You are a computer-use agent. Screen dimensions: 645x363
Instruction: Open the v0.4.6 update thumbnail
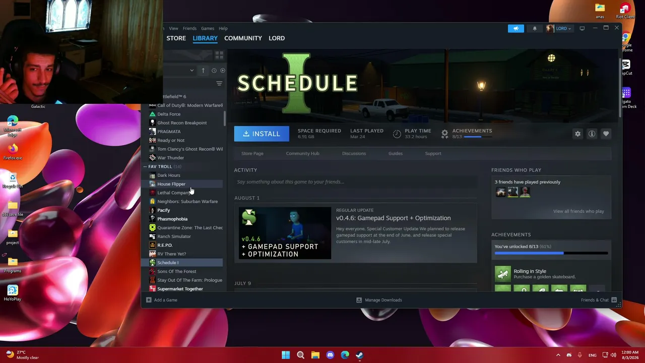[285, 233]
